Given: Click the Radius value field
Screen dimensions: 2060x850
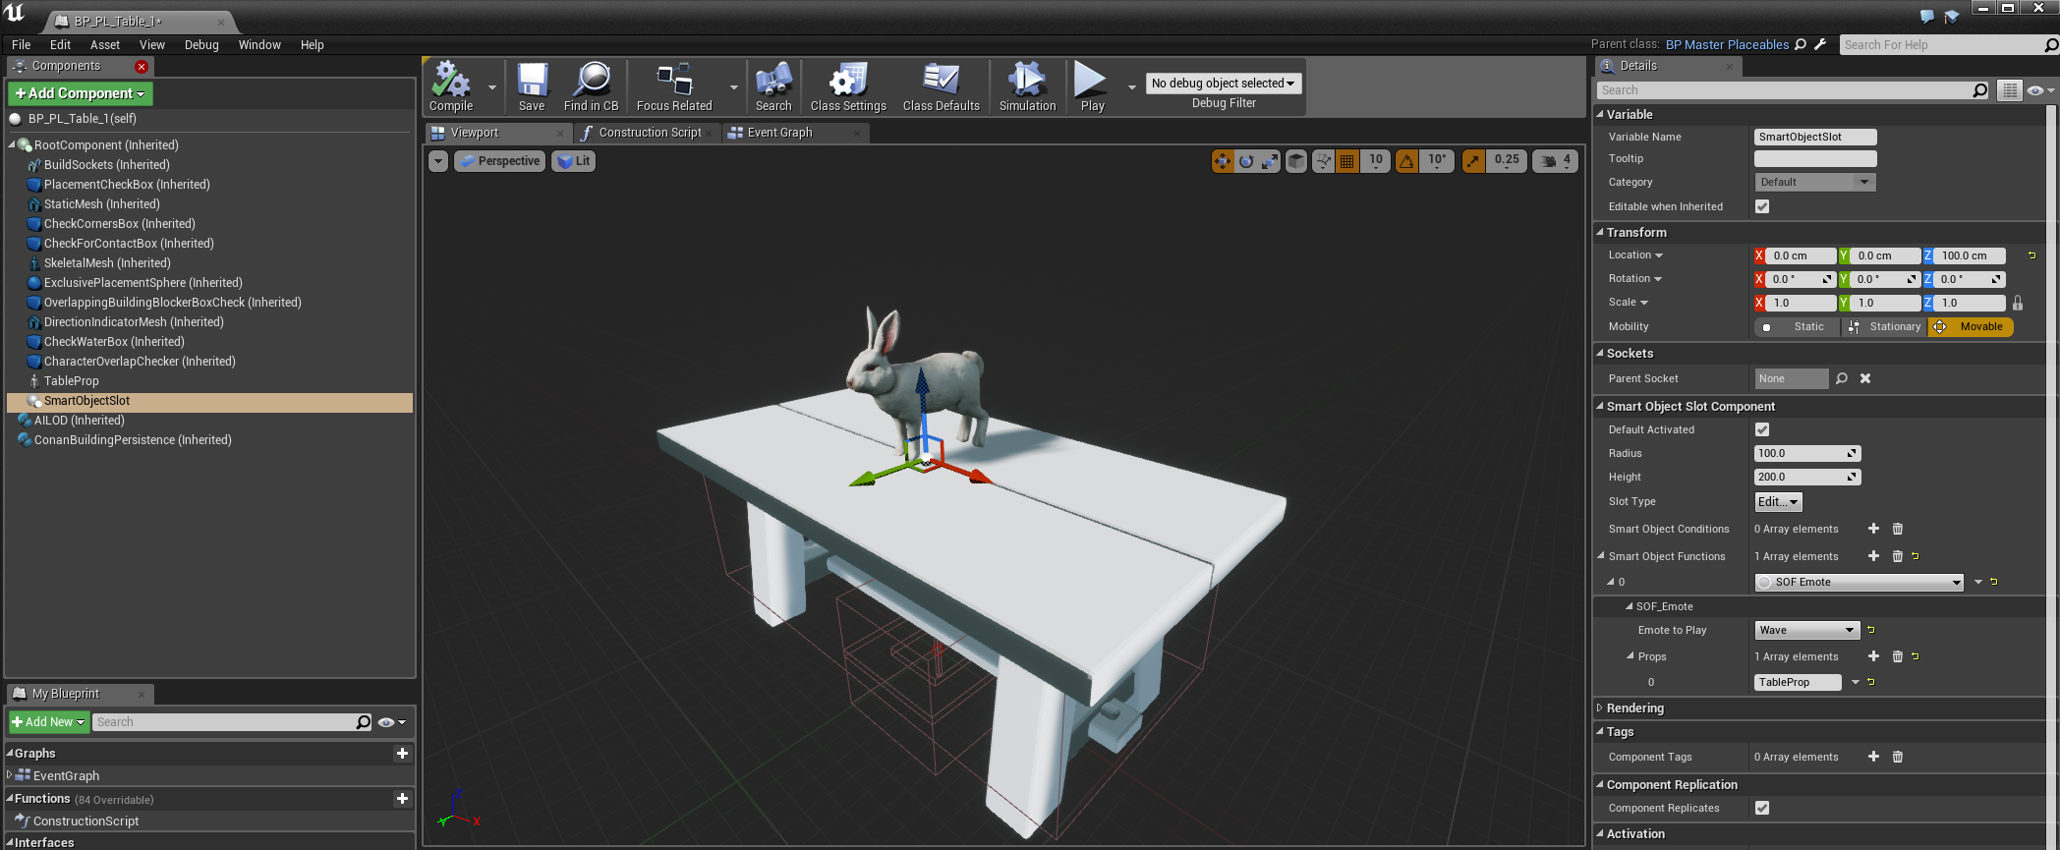Looking at the screenshot, I should (x=1801, y=453).
